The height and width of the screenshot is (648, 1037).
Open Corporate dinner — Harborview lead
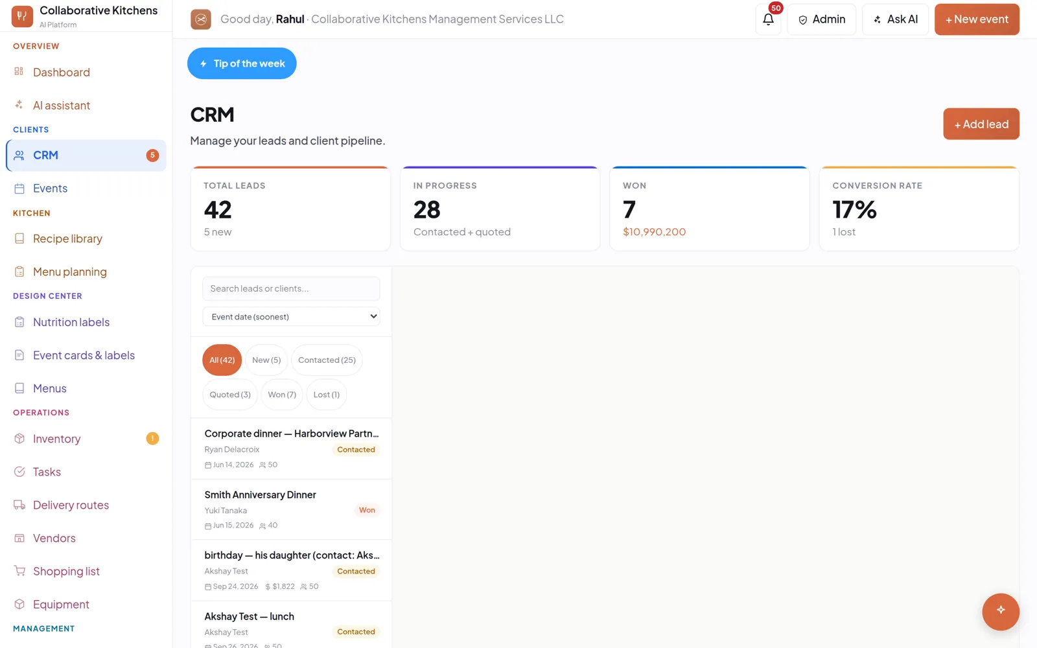tap(291, 448)
